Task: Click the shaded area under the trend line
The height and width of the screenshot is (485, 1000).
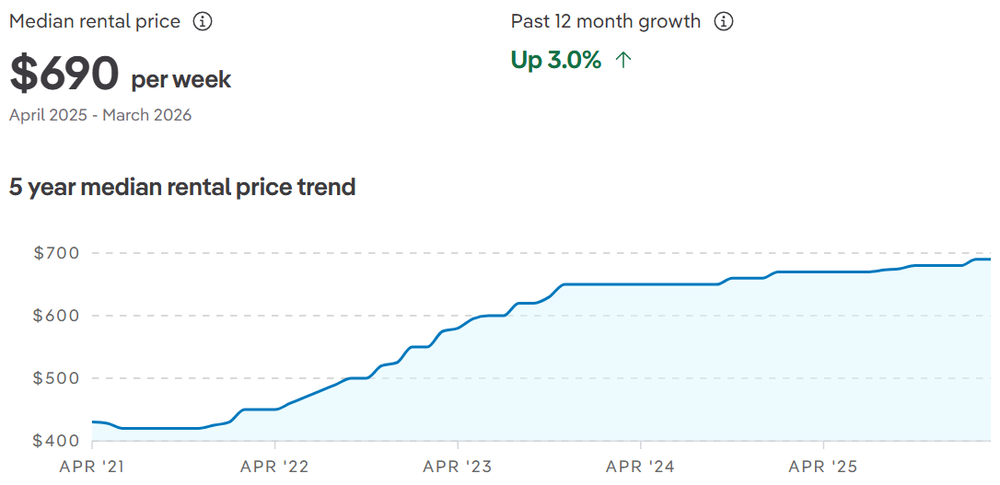Action: pyautogui.click(x=645, y=368)
